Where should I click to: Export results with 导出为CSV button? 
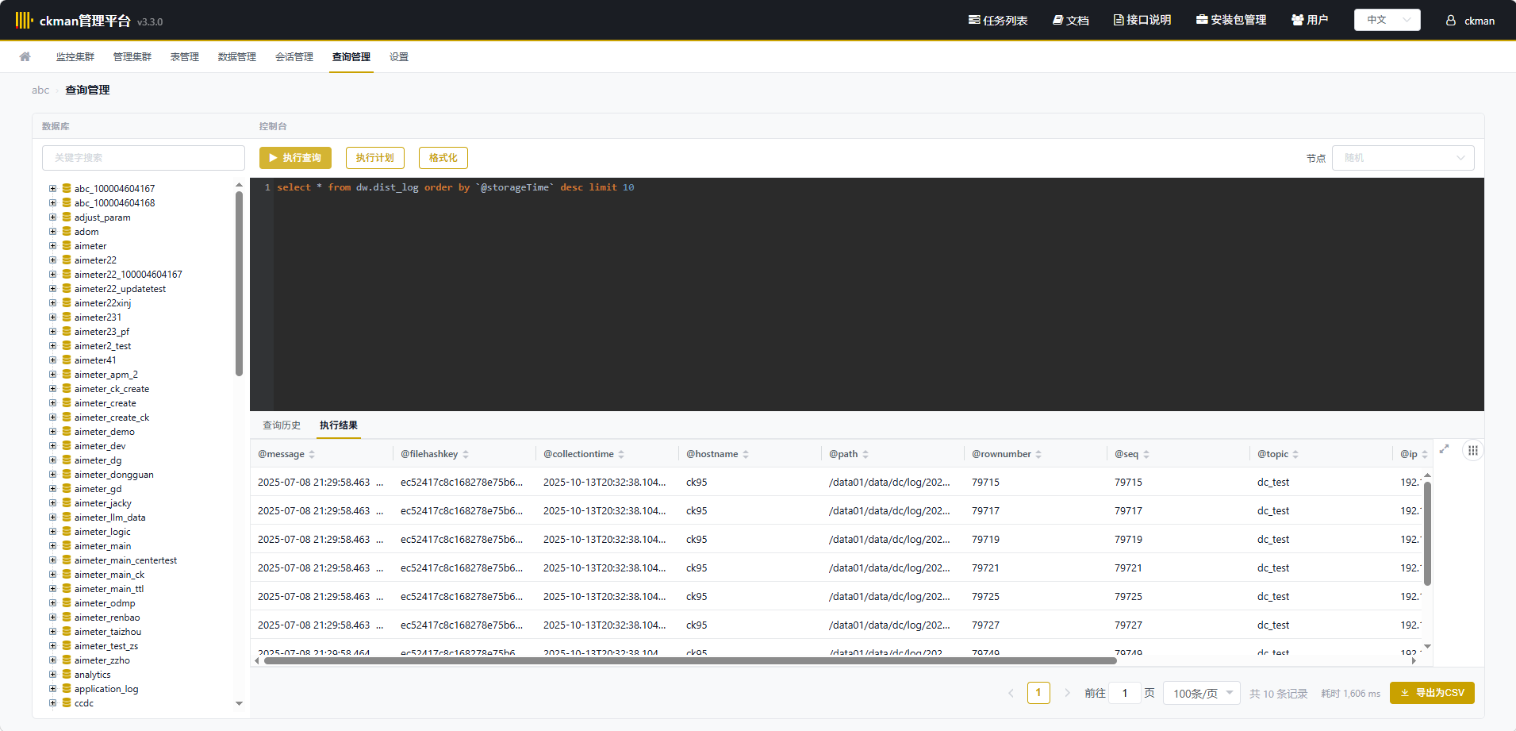pos(1432,693)
